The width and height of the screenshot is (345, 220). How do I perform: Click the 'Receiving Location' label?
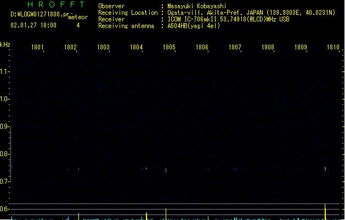128,13
